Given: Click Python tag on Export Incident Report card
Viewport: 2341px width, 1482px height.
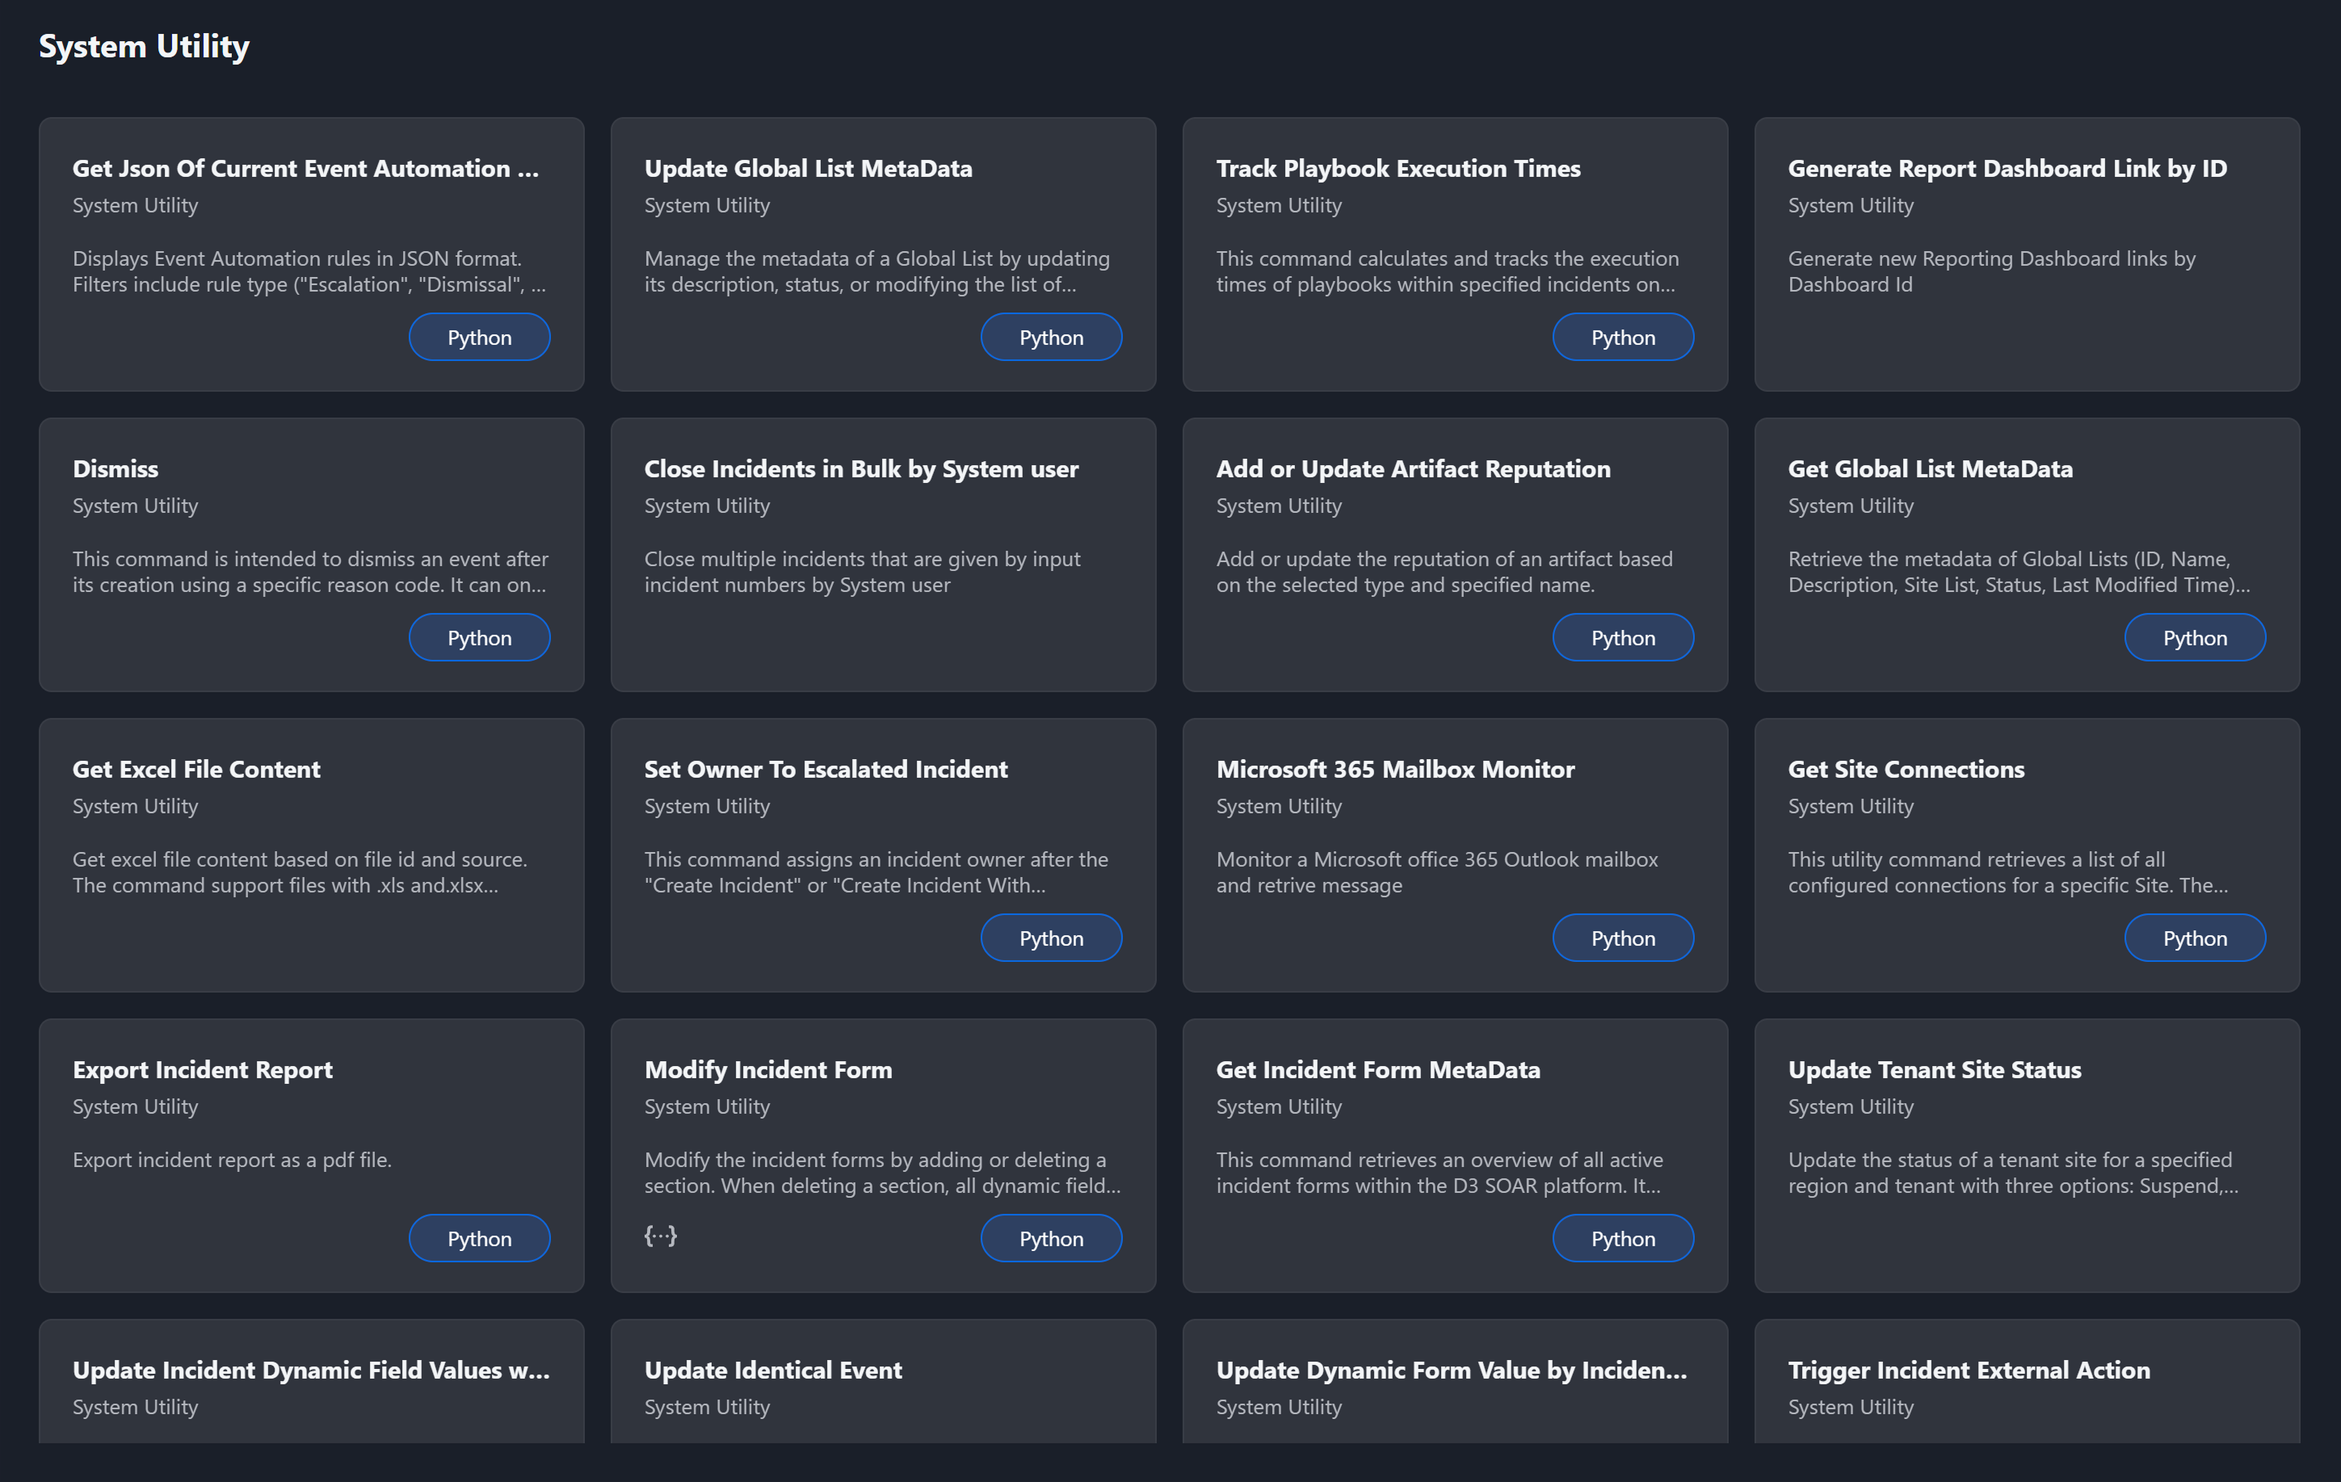Looking at the screenshot, I should pos(479,1238).
